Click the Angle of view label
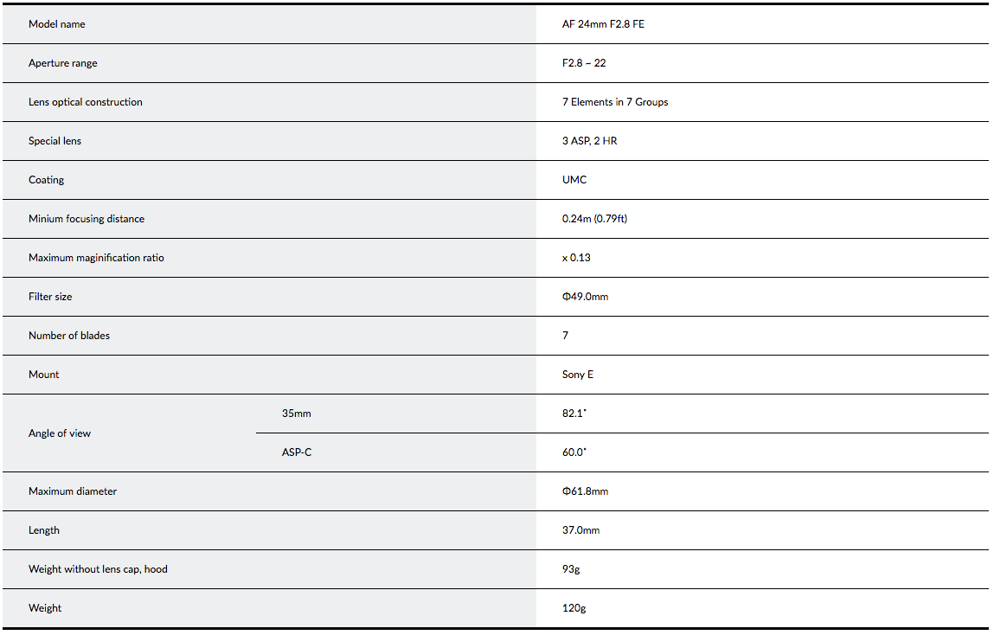 pos(60,433)
